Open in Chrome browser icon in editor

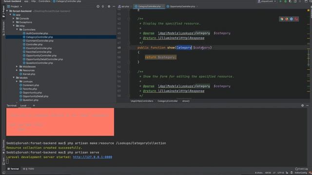[x=282, y=19]
